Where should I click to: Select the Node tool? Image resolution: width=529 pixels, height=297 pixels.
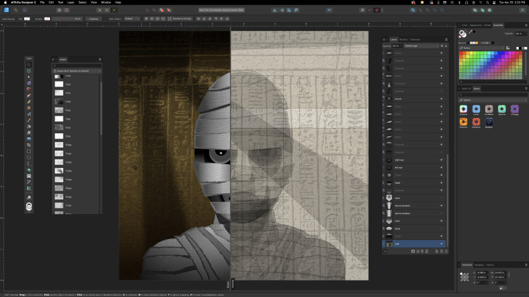(29, 77)
